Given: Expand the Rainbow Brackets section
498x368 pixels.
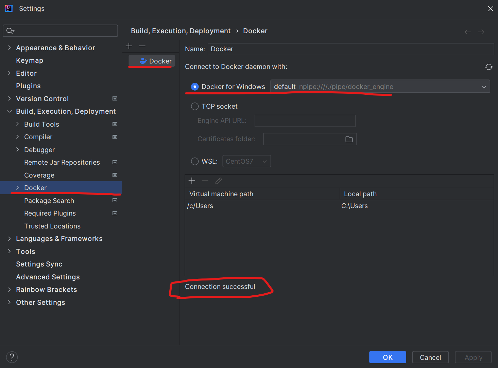Looking at the screenshot, I should 9,290.
